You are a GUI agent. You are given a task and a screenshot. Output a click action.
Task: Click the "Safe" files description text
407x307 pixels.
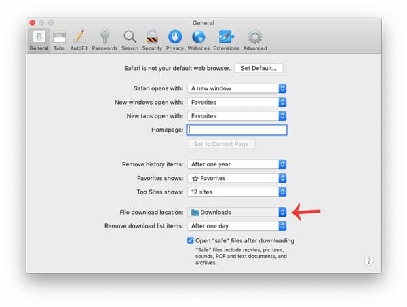(x=241, y=256)
